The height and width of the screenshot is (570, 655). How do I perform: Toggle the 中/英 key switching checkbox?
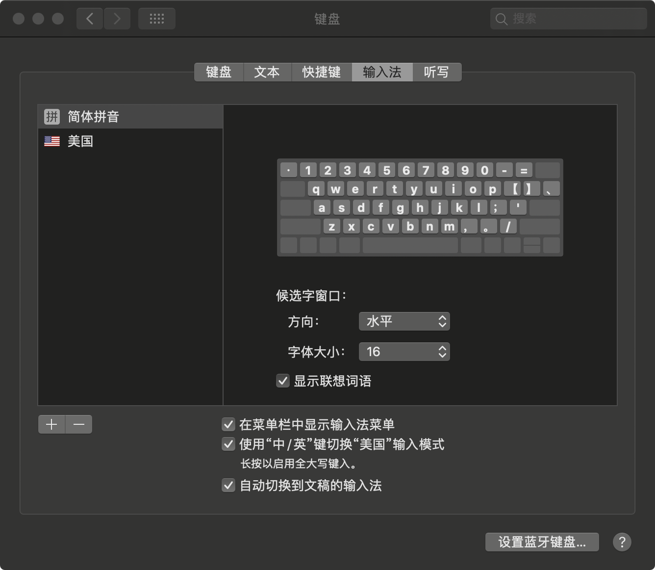pyautogui.click(x=228, y=444)
